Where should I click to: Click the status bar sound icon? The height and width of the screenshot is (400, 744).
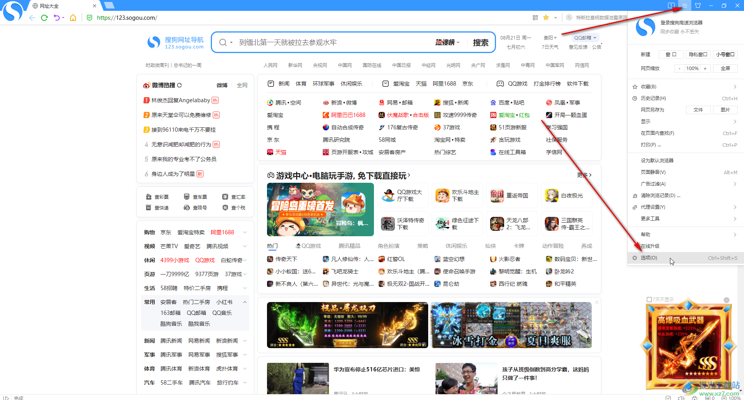tap(681, 398)
